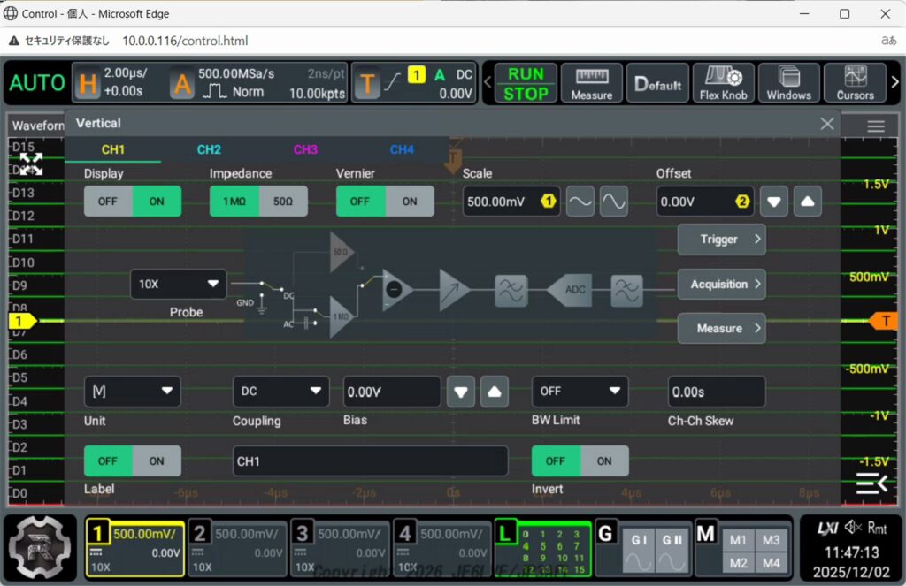Open the BW Limit dropdown
Screen dimensions: 906x586
coord(580,392)
